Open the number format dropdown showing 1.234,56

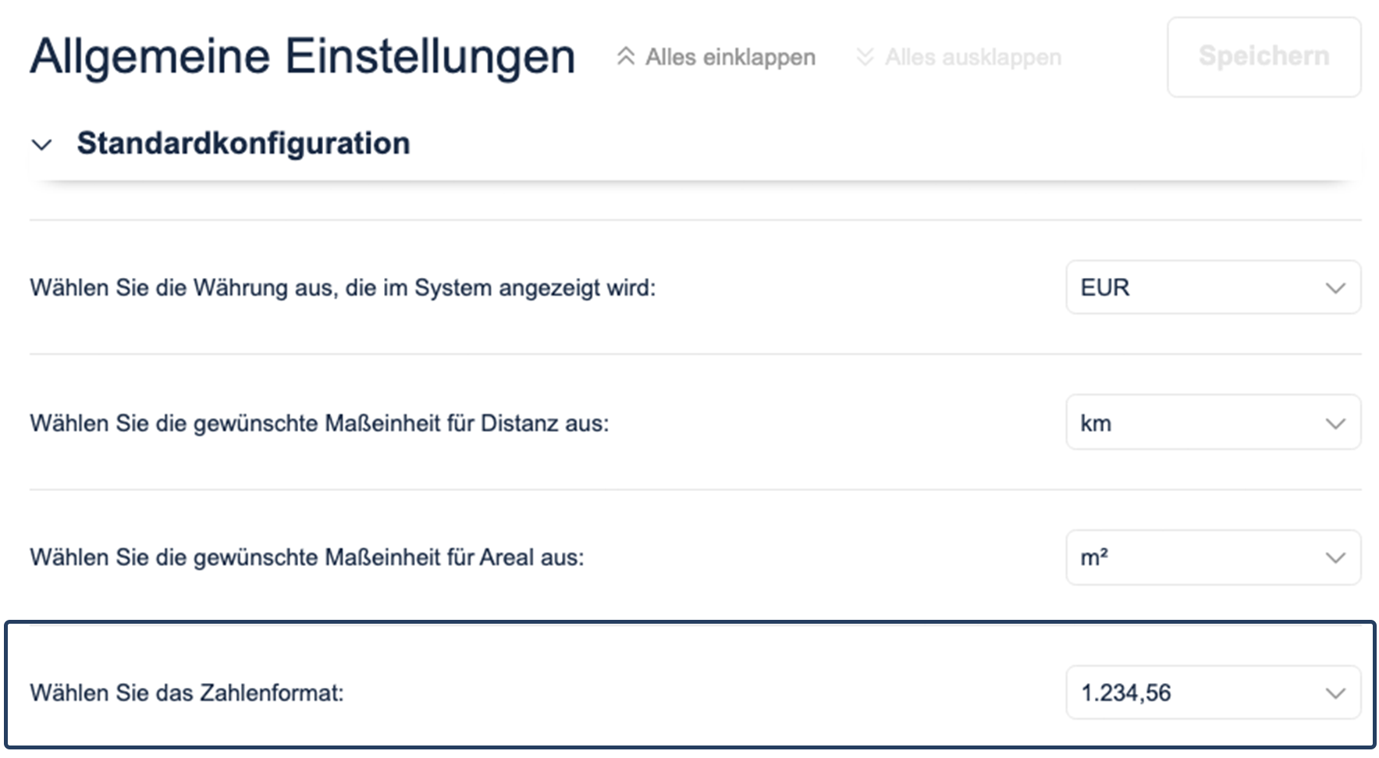click(x=1202, y=692)
